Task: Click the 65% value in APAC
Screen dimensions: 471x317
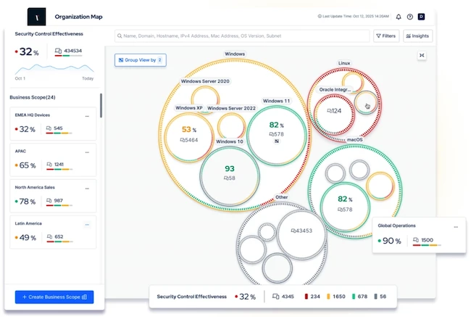Action: [x=28, y=165]
